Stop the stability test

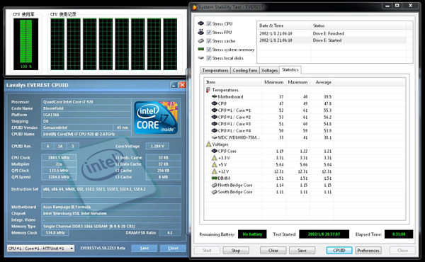pos(236,251)
